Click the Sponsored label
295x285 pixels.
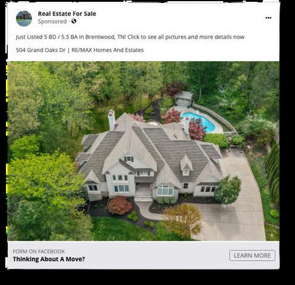(x=52, y=21)
